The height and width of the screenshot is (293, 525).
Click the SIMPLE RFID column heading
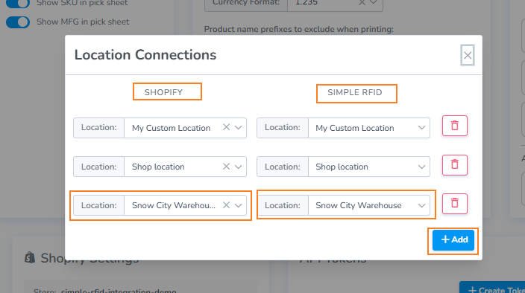pos(354,92)
